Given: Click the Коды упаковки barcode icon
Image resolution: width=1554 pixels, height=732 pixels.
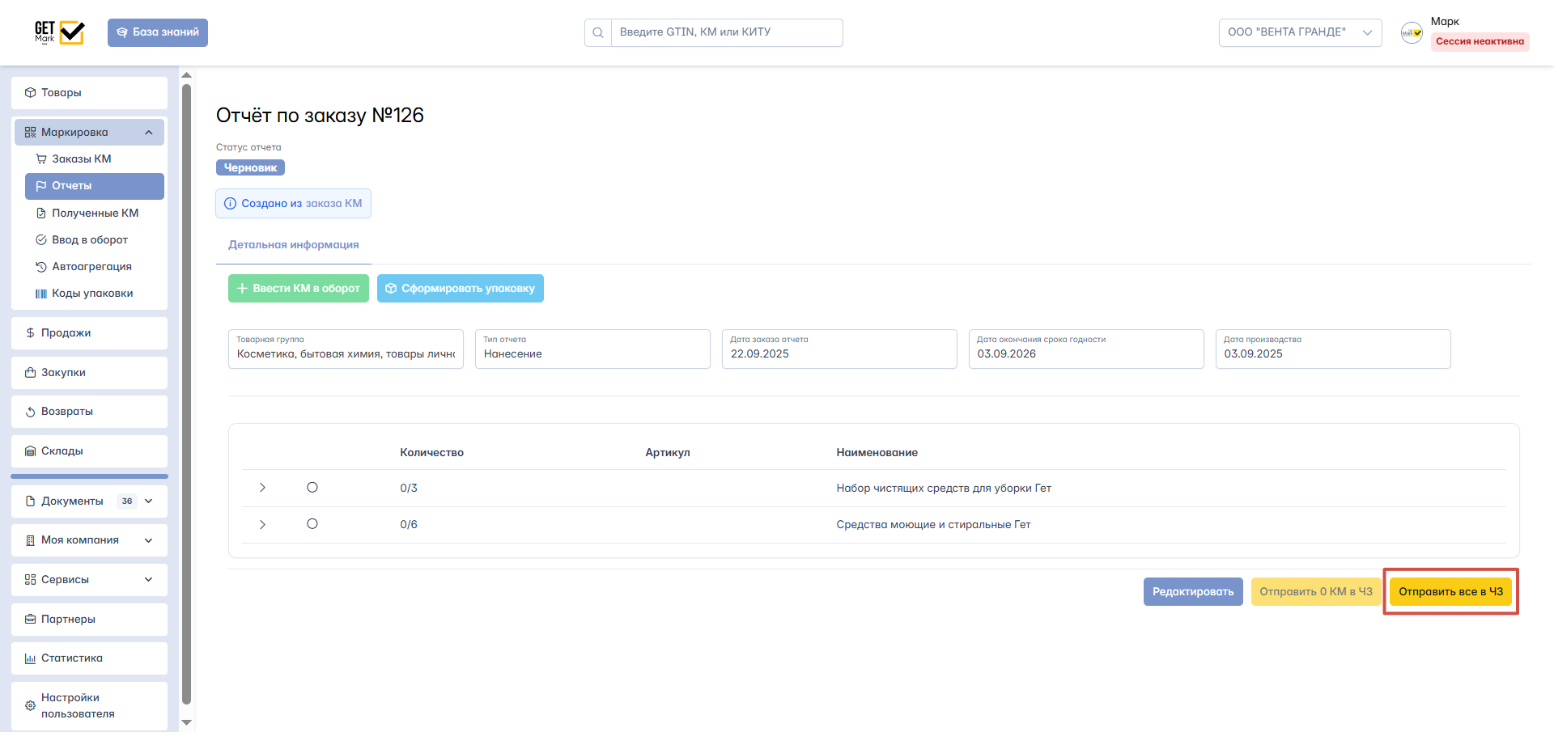Looking at the screenshot, I should tap(41, 294).
